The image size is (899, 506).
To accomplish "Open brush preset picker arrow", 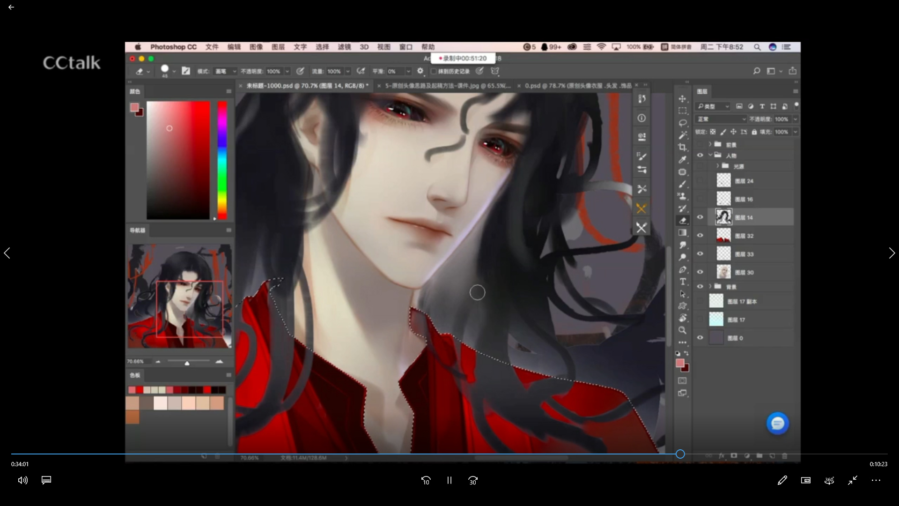I will (174, 71).
